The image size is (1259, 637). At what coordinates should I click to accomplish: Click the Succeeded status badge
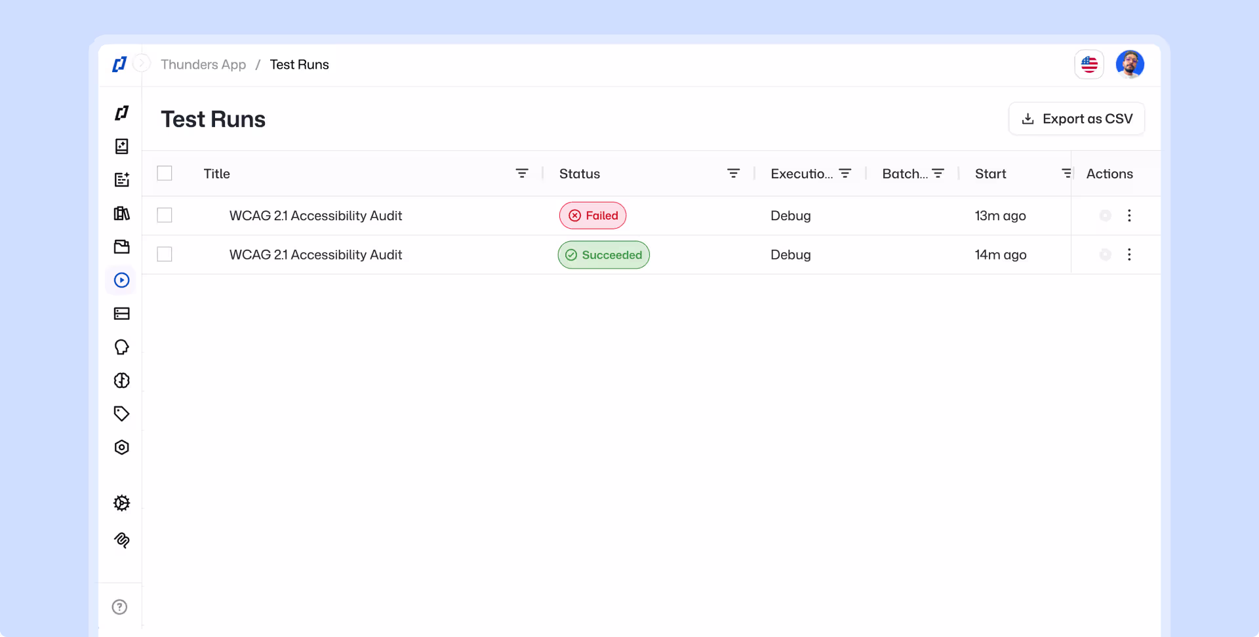[x=604, y=255]
